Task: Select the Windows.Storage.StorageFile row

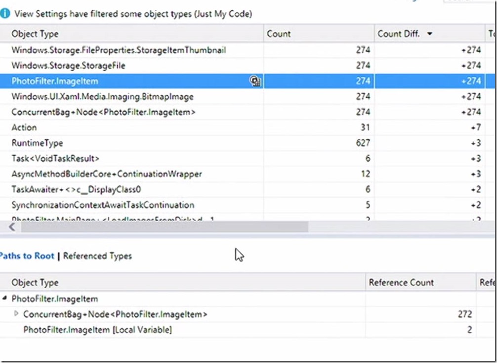Action: point(247,66)
